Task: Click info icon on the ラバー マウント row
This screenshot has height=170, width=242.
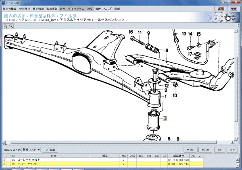Action: tap(4, 164)
